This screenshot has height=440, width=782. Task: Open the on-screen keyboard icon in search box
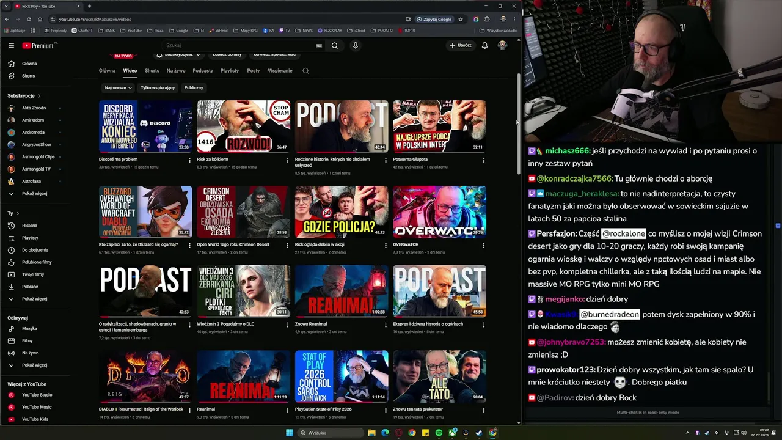(319, 45)
